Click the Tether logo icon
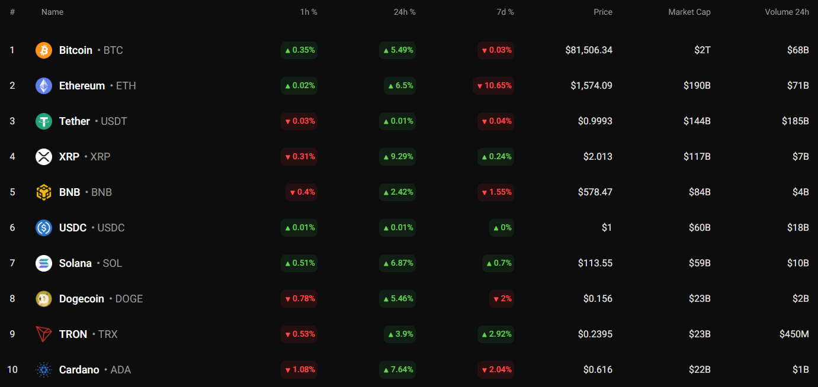The height and width of the screenshot is (387, 818). [44, 121]
